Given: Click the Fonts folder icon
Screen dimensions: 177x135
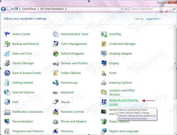Looking at the screenshot, I should point(104,73).
